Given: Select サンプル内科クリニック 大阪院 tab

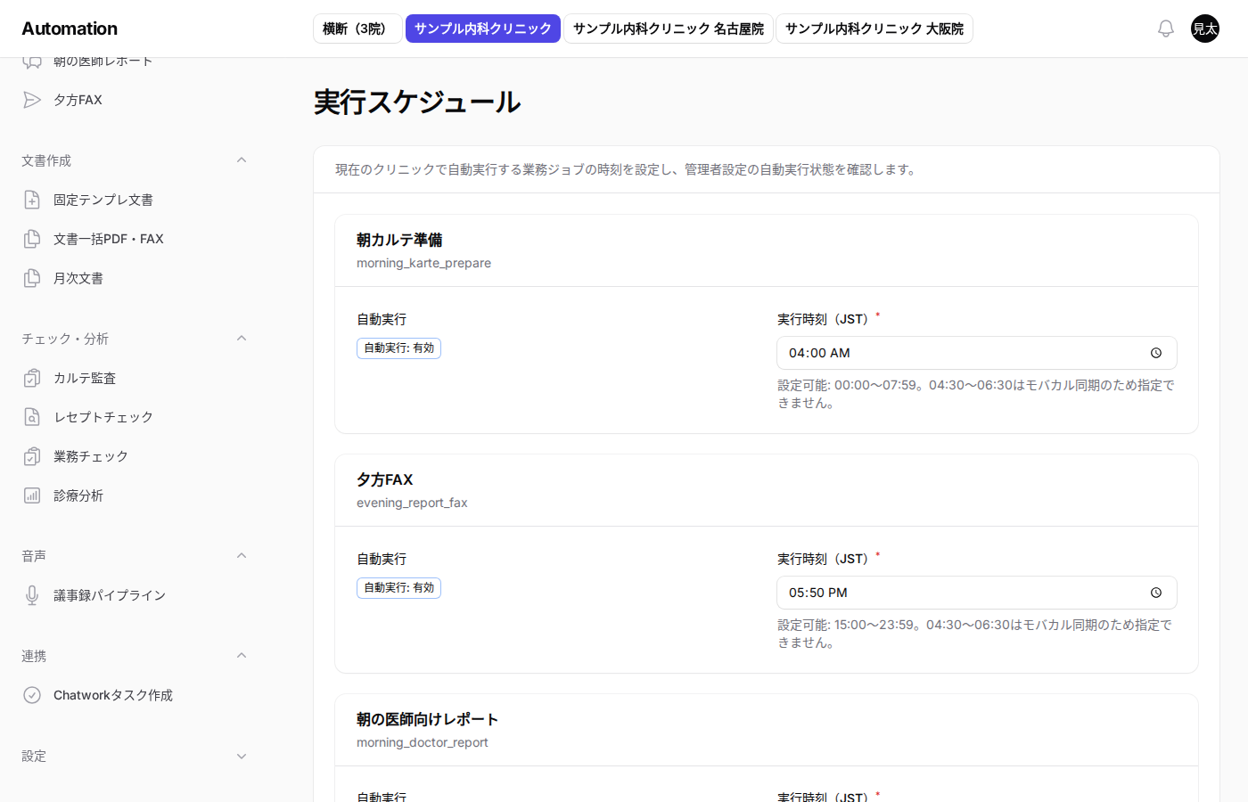Looking at the screenshot, I should (874, 29).
